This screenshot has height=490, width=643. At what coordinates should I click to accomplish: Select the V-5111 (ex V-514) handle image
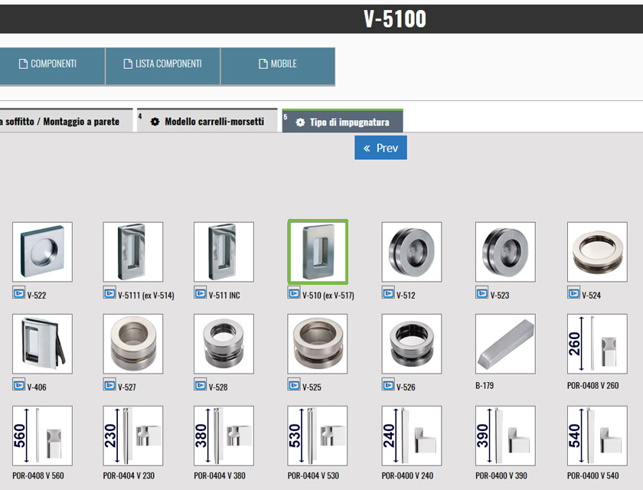(x=133, y=252)
